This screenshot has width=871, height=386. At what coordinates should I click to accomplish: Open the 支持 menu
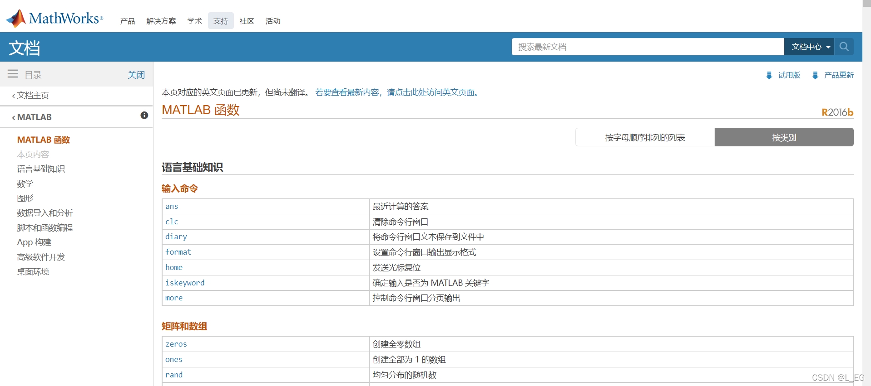(x=221, y=21)
